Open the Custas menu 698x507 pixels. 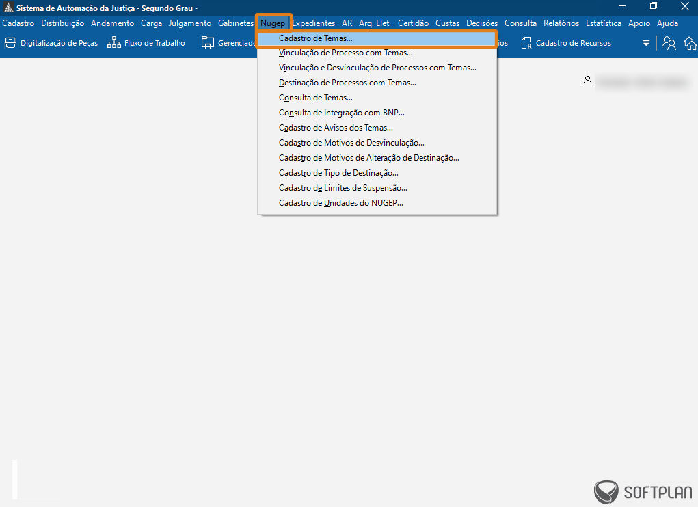coord(447,23)
